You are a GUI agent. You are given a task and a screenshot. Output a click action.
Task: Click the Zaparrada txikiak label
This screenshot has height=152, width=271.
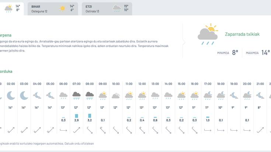coord(242,34)
